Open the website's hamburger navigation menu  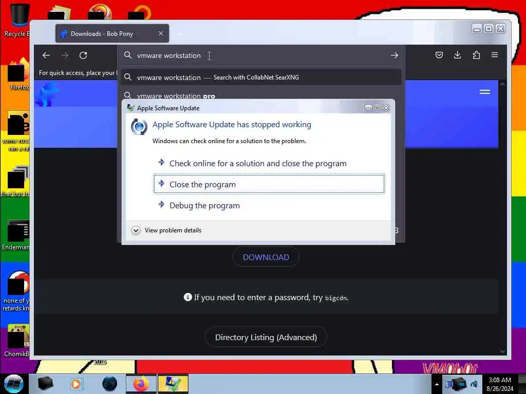point(485,92)
